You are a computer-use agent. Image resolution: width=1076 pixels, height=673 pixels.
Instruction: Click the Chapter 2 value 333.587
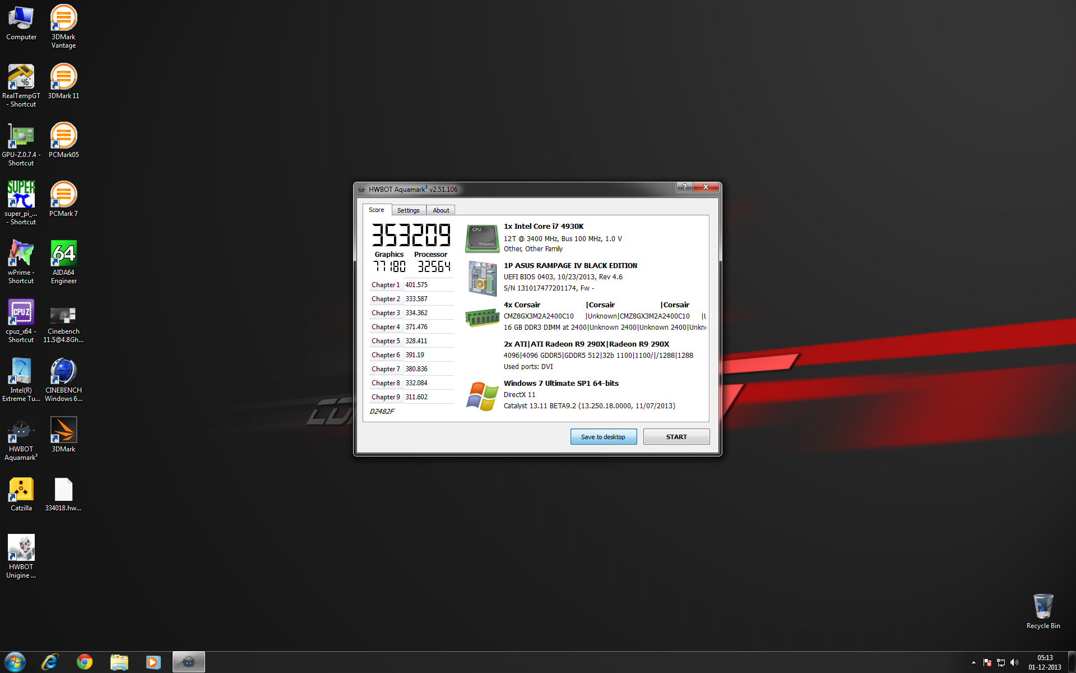[416, 299]
